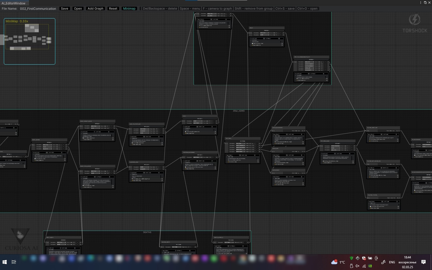This screenshot has width=432, height=270.
Task: Toggle the Minimap button
Action: click(x=129, y=8)
